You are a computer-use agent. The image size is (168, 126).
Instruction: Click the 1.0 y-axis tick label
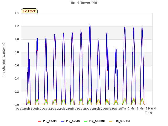tap(17, 39)
